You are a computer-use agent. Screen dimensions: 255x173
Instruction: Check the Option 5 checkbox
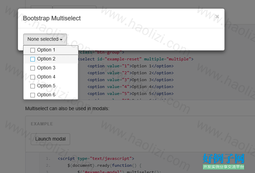pos(33,86)
